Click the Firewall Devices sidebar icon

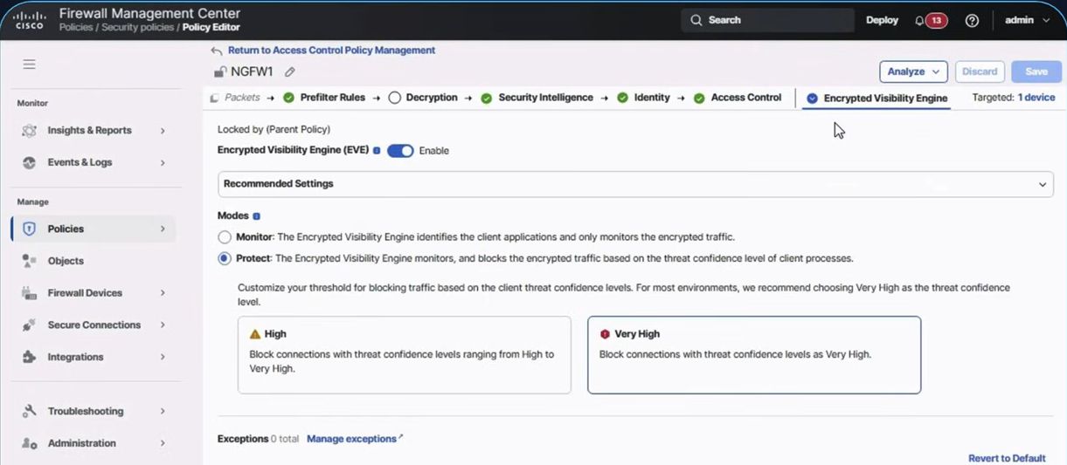click(x=29, y=293)
